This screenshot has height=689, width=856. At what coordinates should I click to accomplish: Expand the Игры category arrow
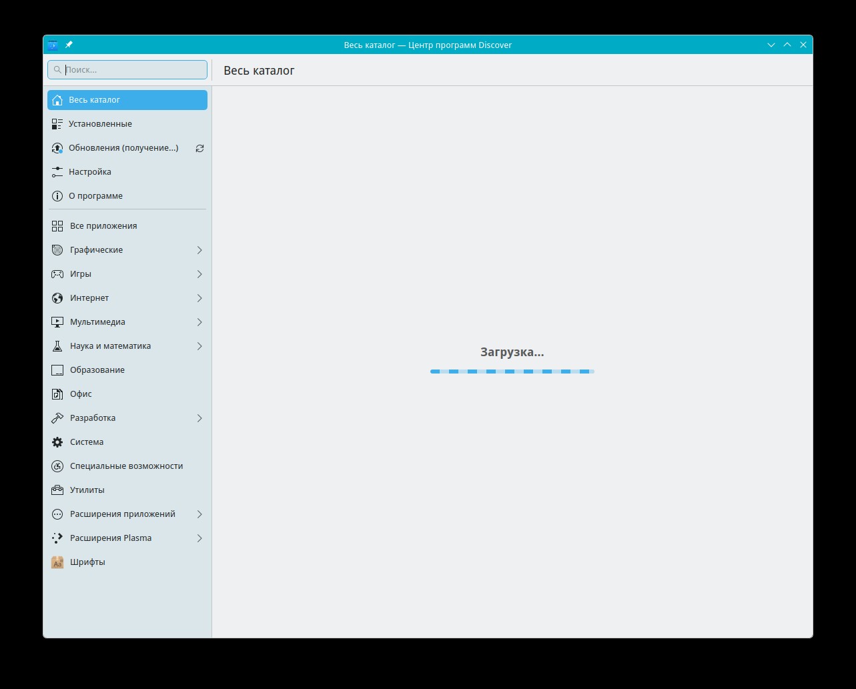[x=199, y=274]
